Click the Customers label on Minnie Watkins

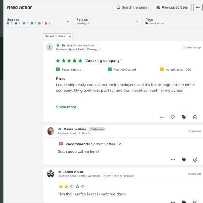[x=97, y=129]
